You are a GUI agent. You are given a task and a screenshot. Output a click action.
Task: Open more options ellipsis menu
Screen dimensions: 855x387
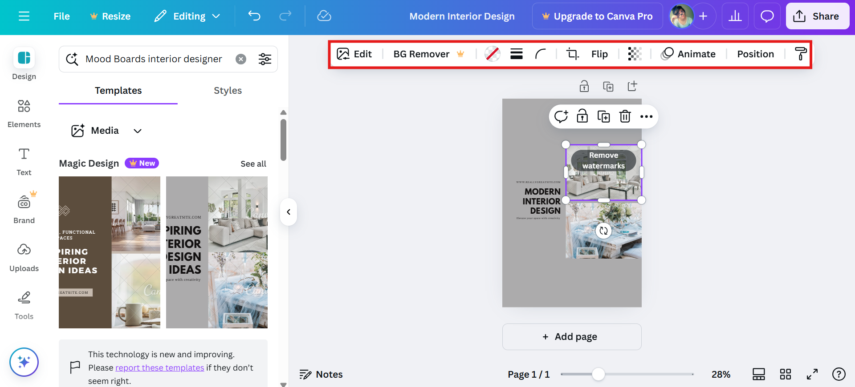(646, 116)
